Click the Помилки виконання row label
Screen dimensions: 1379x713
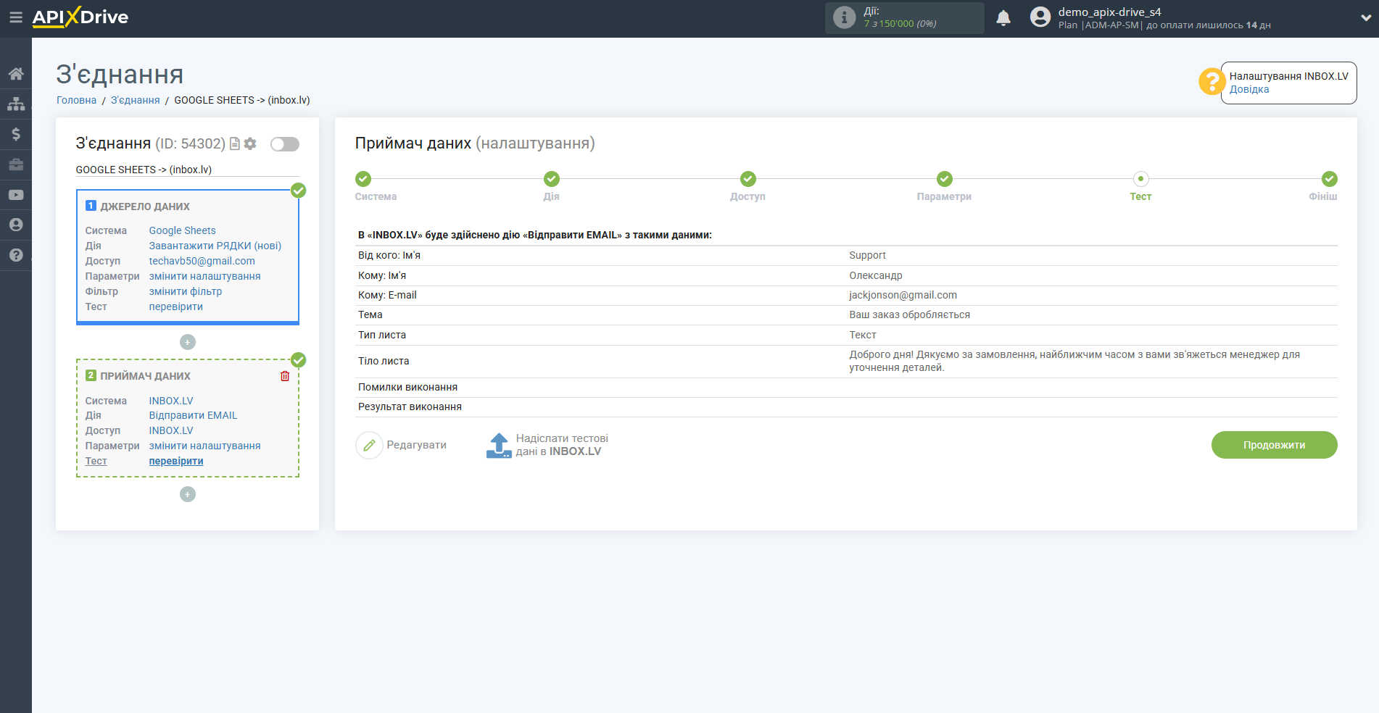pos(407,387)
